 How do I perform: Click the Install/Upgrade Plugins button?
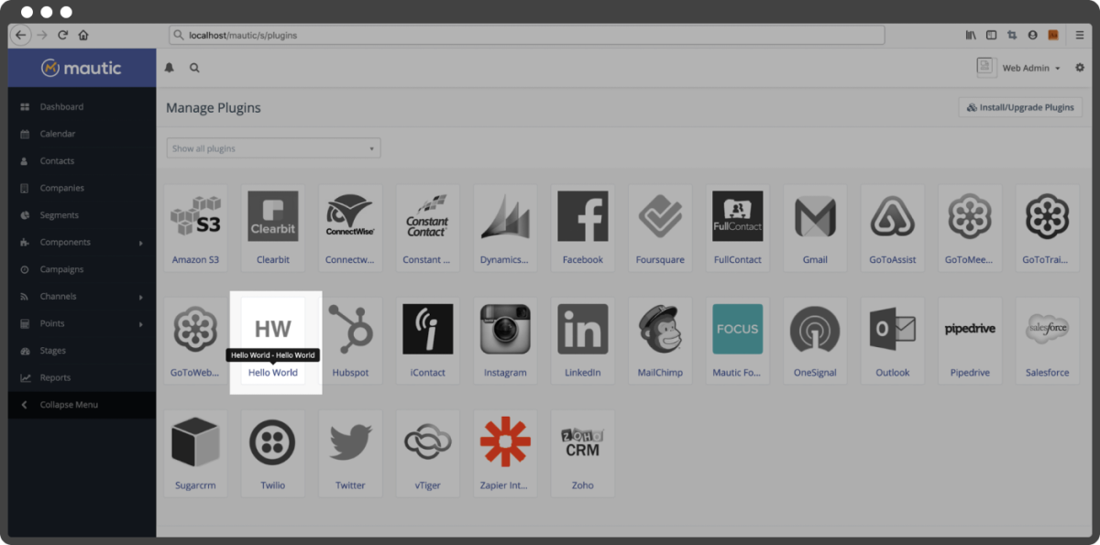coord(1020,107)
